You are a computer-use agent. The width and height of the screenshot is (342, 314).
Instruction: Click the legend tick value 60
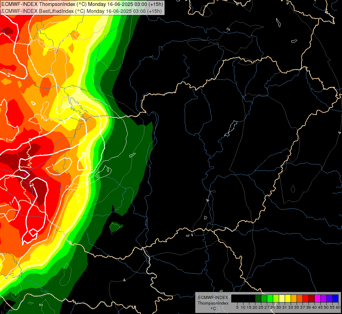click(338, 307)
